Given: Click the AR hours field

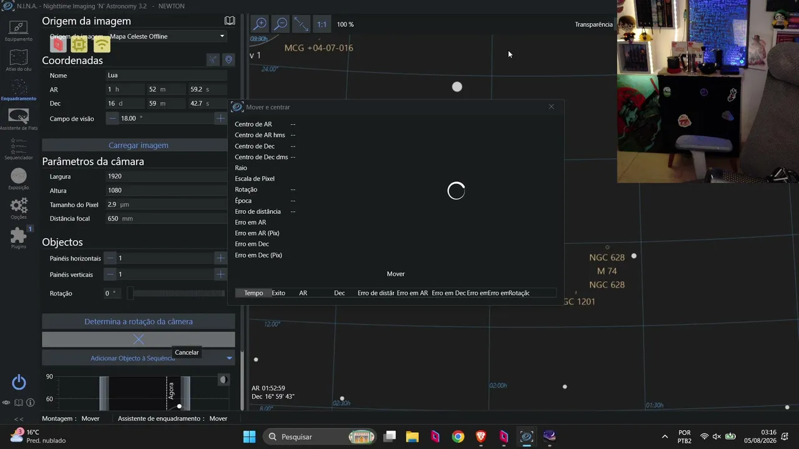Looking at the screenshot, I should [125, 89].
